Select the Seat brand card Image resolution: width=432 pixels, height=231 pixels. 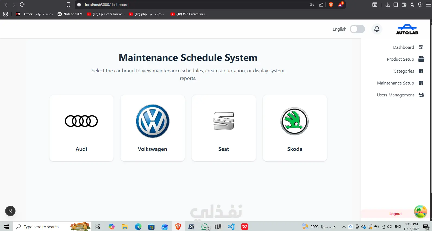[x=224, y=128]
